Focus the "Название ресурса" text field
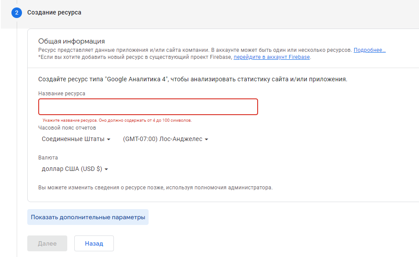The width and height of the screenshot is (419, 257). [x=148, y=107]
